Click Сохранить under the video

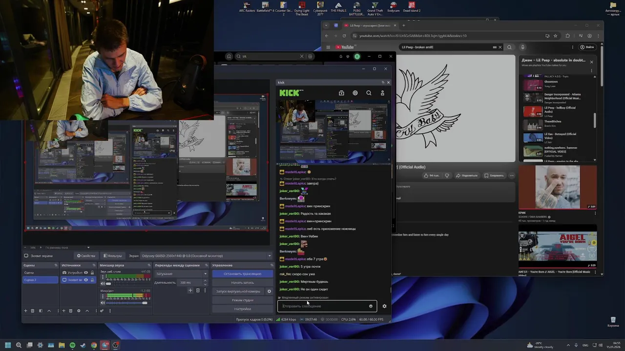pyautogui.click(x=494, y=175)
